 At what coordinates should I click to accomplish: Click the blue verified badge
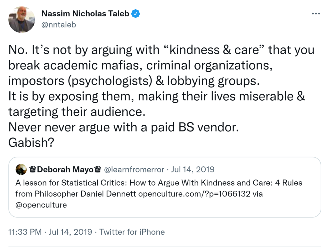pyautogui.click(x=135, y=14)
